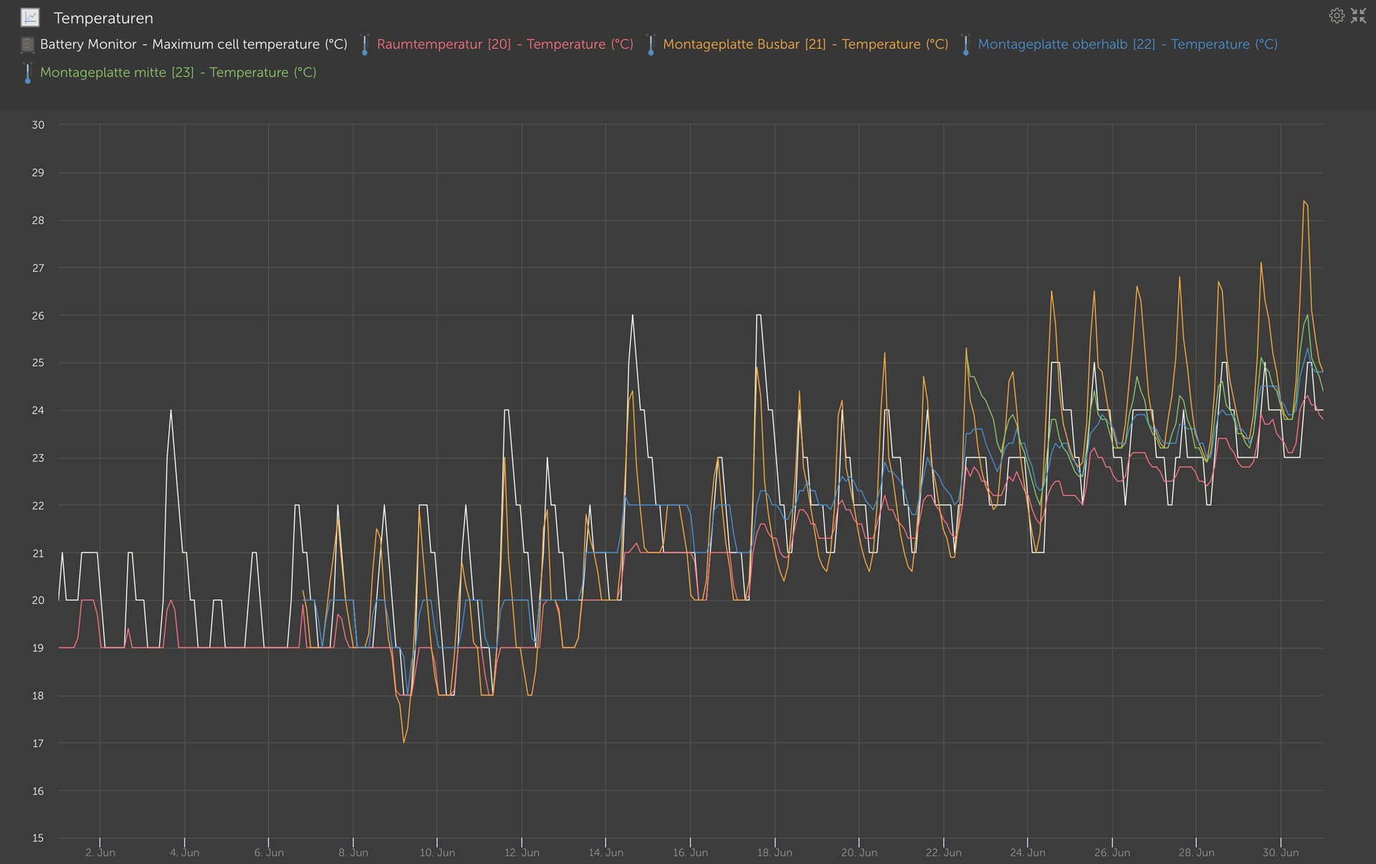
Task: Toggle the Battery Monitor maximum cell temperature series
Action: pos(193,44)
